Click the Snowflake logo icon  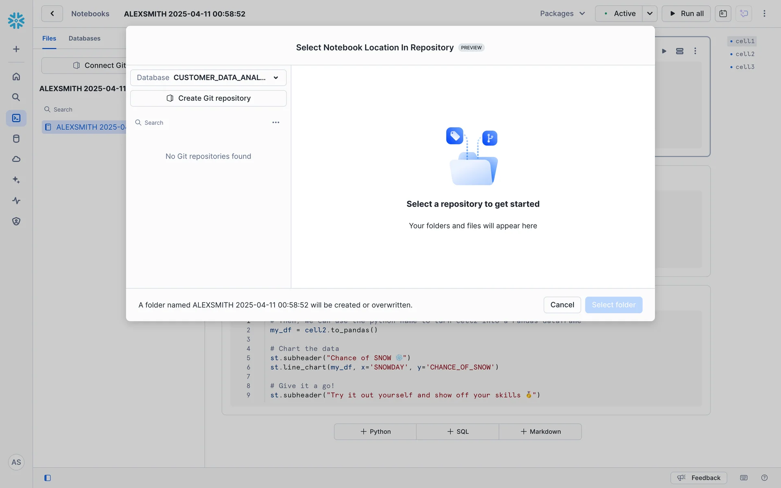[16, 20]
